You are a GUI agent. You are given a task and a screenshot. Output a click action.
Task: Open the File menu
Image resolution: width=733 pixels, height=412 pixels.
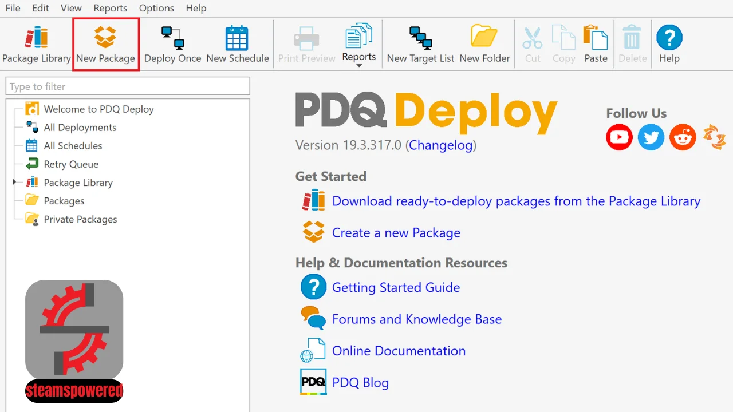click(13, 8)
